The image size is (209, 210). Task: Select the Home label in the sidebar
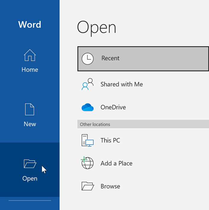(x=30, y=70)
